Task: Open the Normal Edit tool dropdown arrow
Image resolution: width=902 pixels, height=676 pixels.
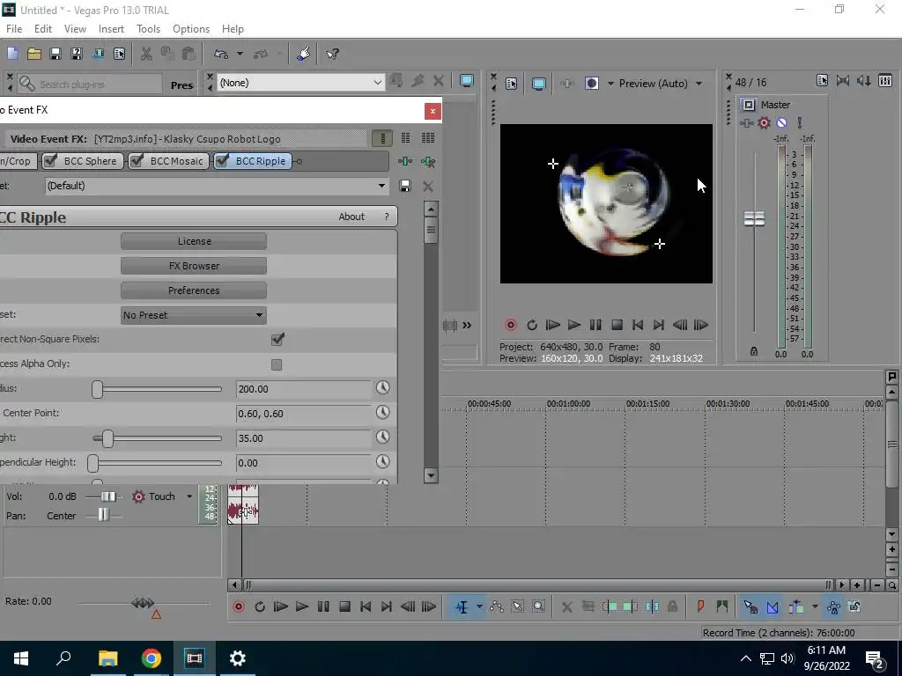Action: (x=478, y=606)
